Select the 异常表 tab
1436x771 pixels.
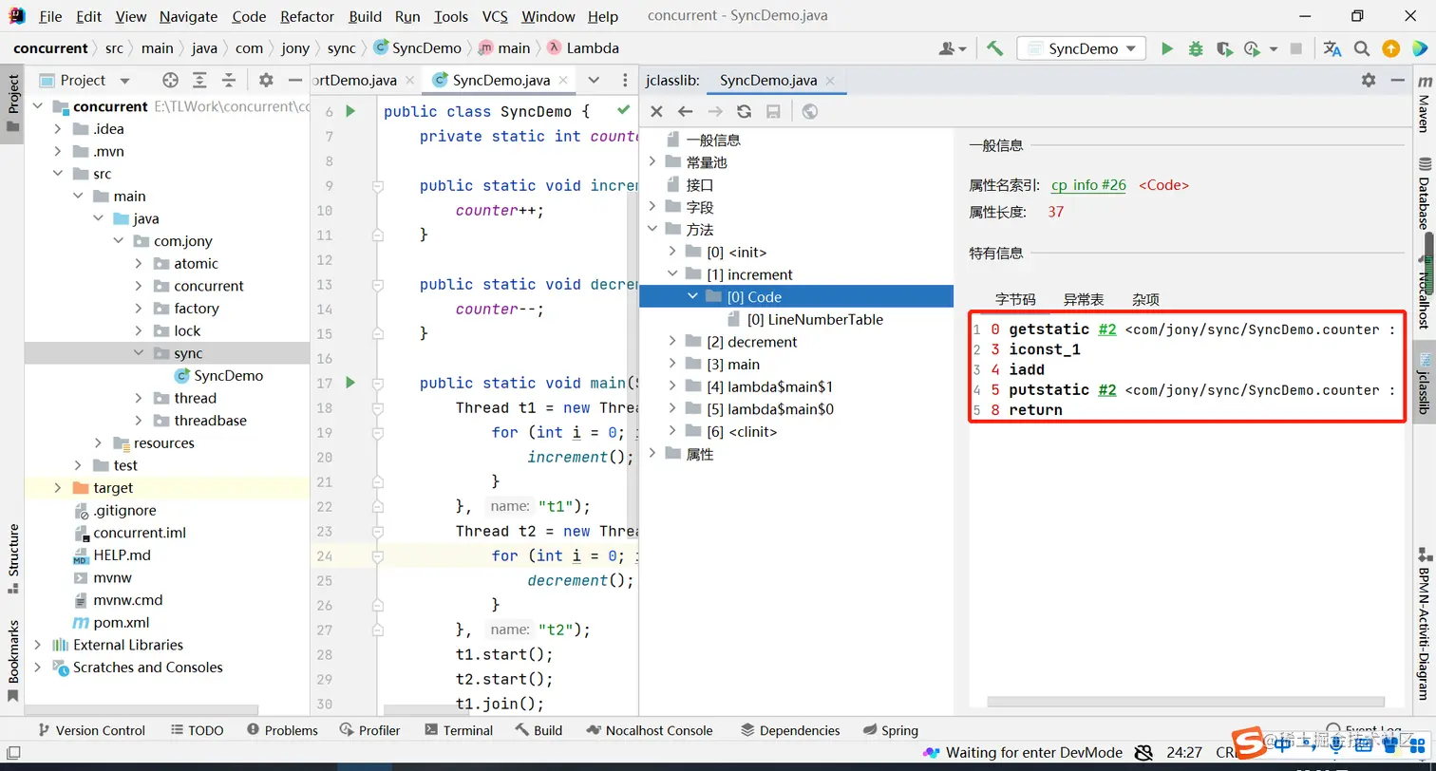(x=1084, y=299)
